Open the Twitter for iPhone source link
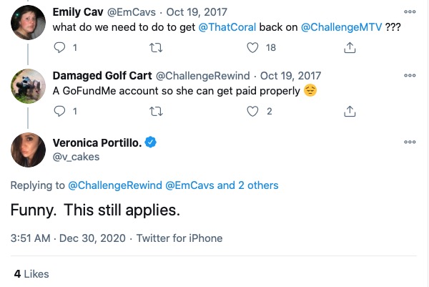429x287 pixels. (179, 238)
